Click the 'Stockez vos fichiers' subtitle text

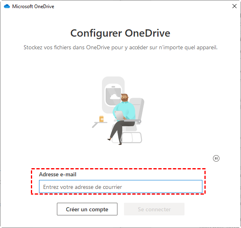point(120,47)
